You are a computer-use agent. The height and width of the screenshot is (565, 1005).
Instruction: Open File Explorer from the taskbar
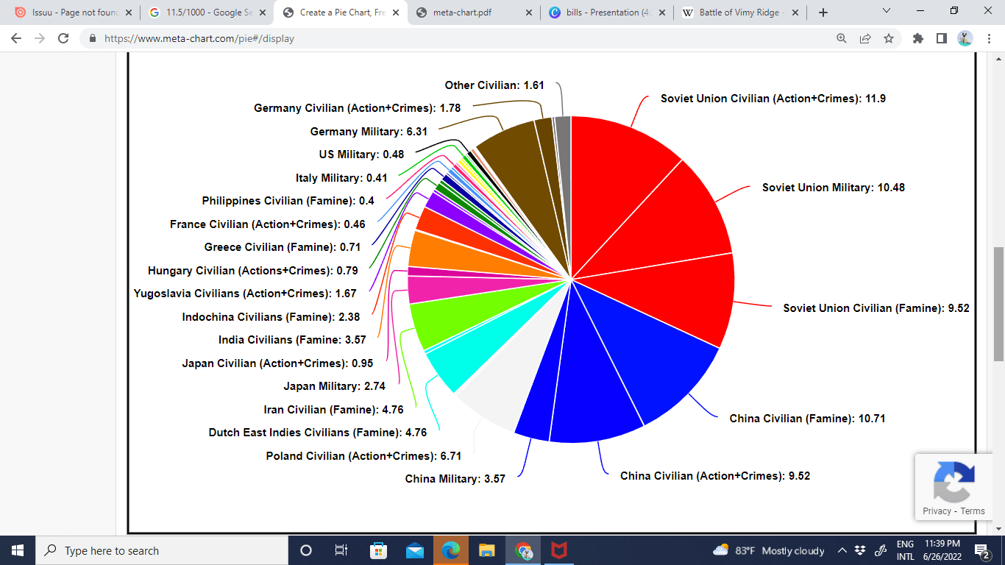click(486, 550)
